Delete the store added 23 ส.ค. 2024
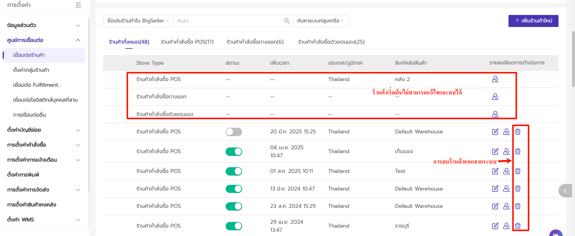 tap(518, 206)
